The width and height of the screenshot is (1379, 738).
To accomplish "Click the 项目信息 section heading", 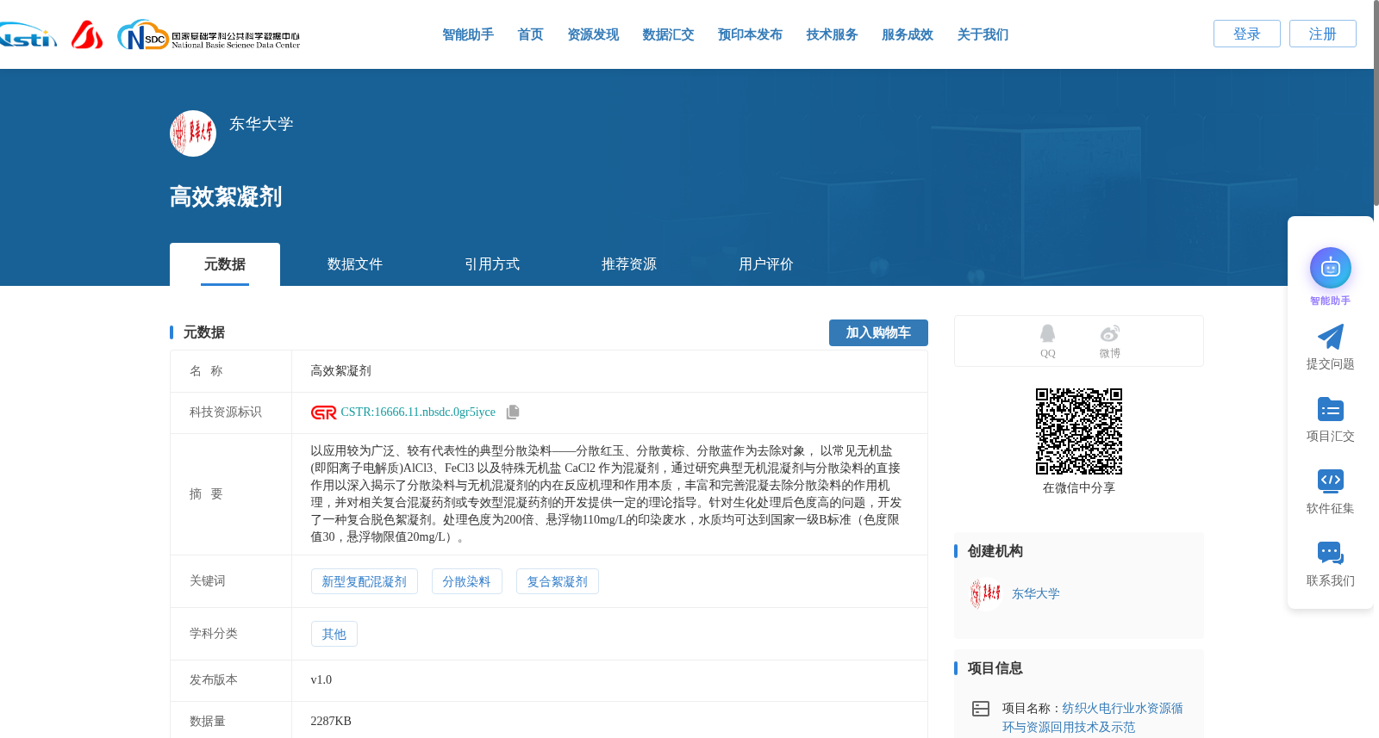I will (995, 668).
